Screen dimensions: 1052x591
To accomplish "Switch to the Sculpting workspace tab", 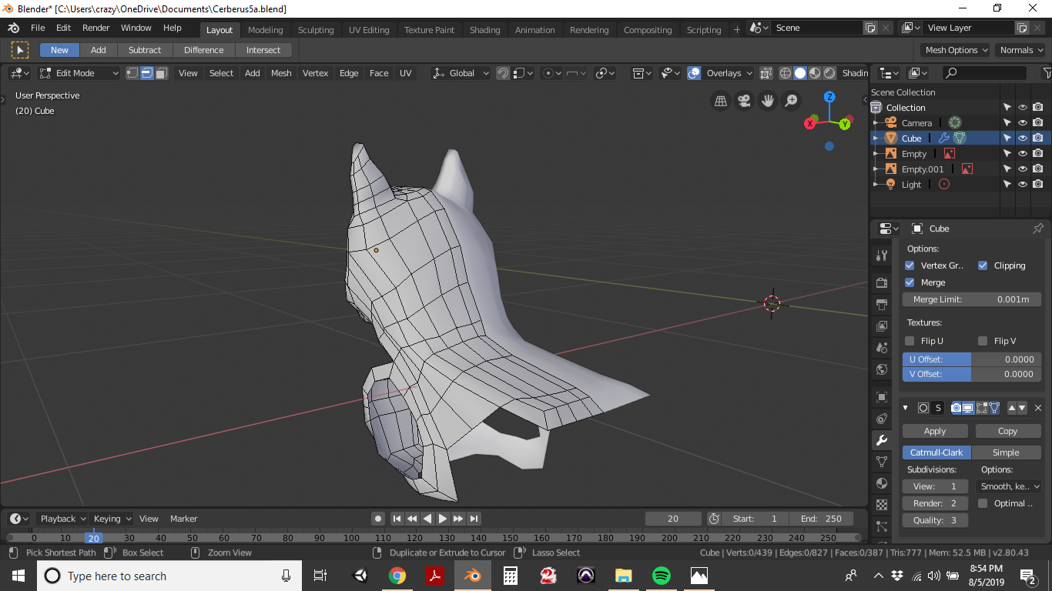I will click(316, 30).
